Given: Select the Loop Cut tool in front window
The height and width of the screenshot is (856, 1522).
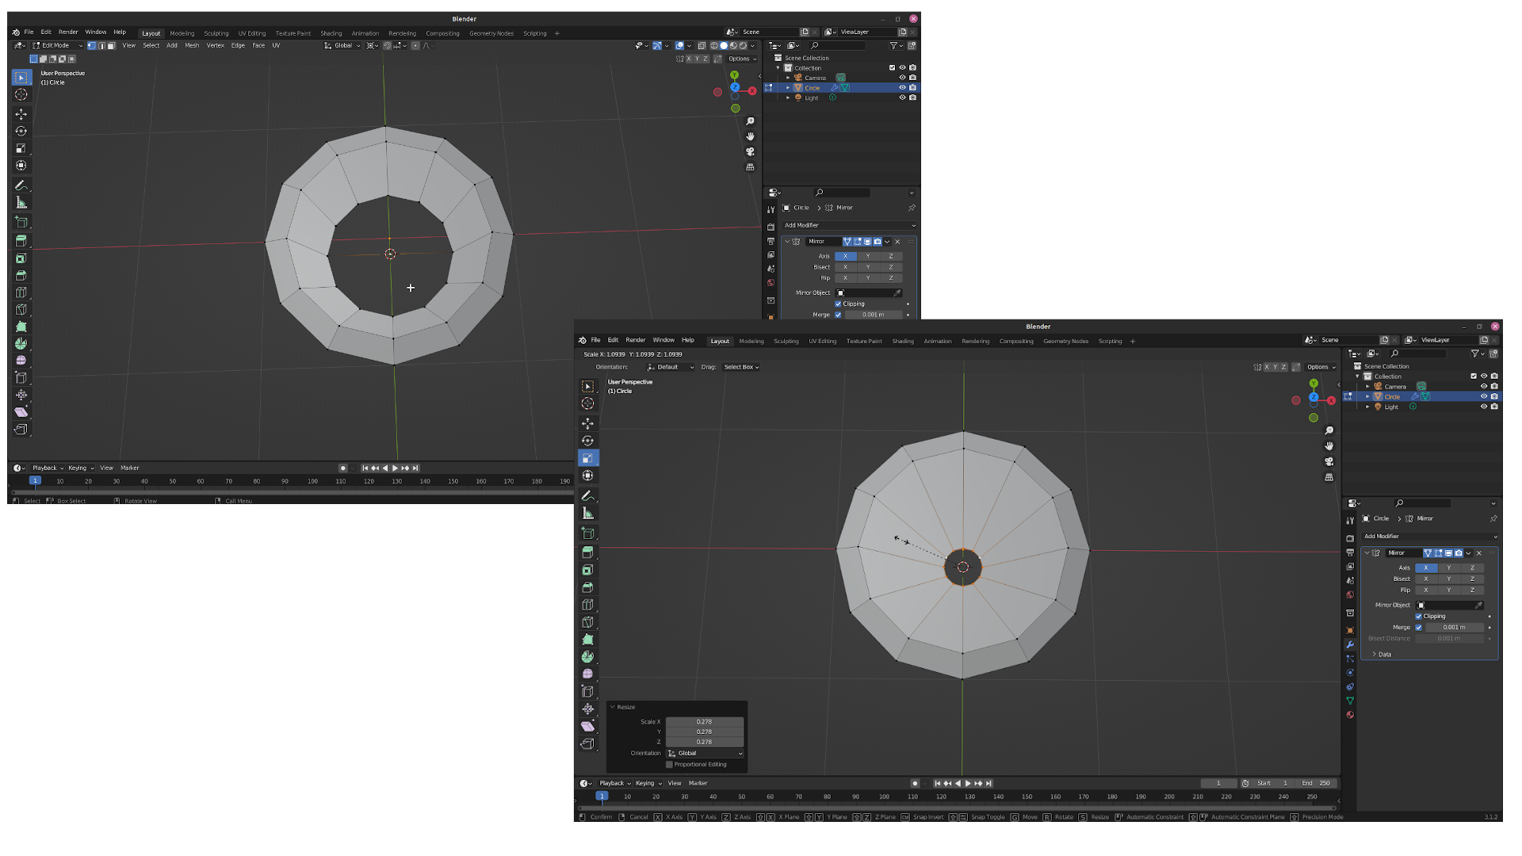Looking at the screenshot, I should tap(587, 605).
